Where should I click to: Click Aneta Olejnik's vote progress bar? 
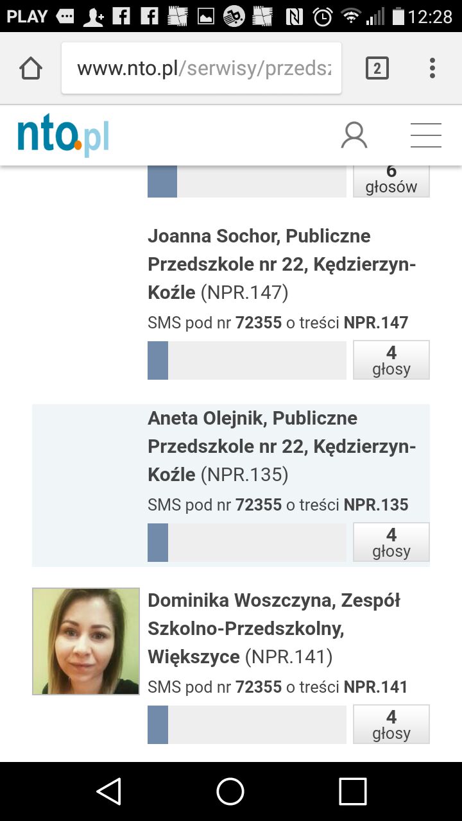click(x=247, y=542)
